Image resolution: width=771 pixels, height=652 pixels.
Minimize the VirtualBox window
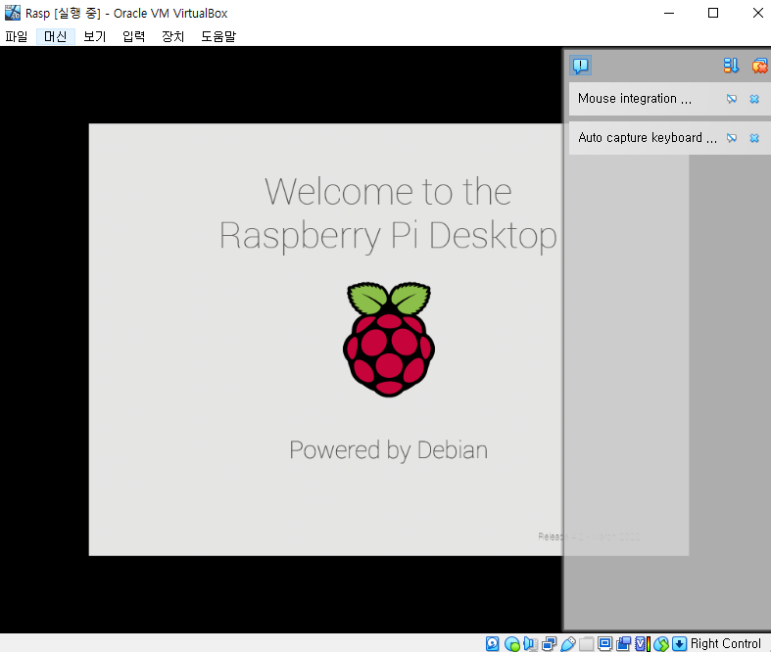[x=669, y=13]
